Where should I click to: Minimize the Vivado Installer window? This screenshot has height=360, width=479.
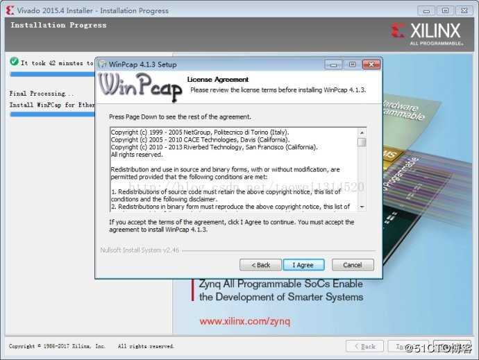[x=426, y=10]
